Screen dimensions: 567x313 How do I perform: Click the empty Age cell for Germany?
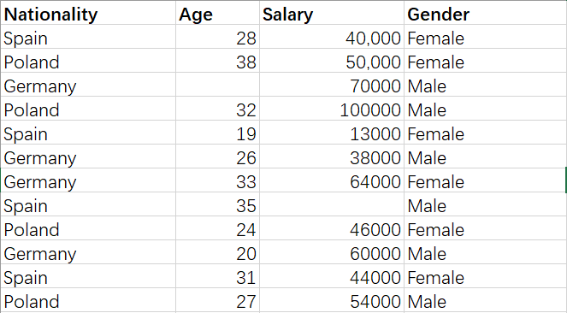(218, 85)
